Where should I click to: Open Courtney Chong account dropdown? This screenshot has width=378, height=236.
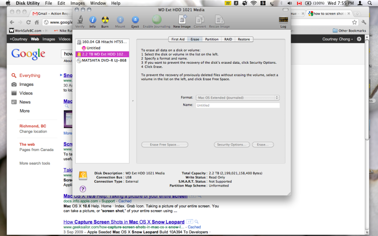pyautogui.click(x=337, y=39)
